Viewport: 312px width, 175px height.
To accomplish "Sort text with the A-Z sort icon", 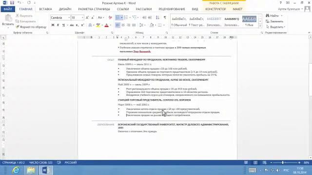I will point(157,17).
